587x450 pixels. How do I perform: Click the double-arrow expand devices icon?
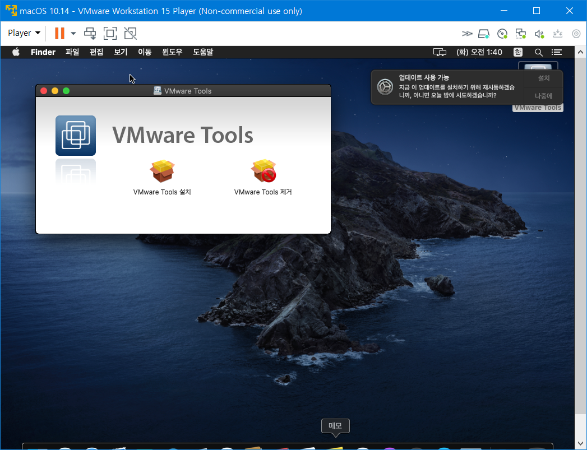click(467, 34)
